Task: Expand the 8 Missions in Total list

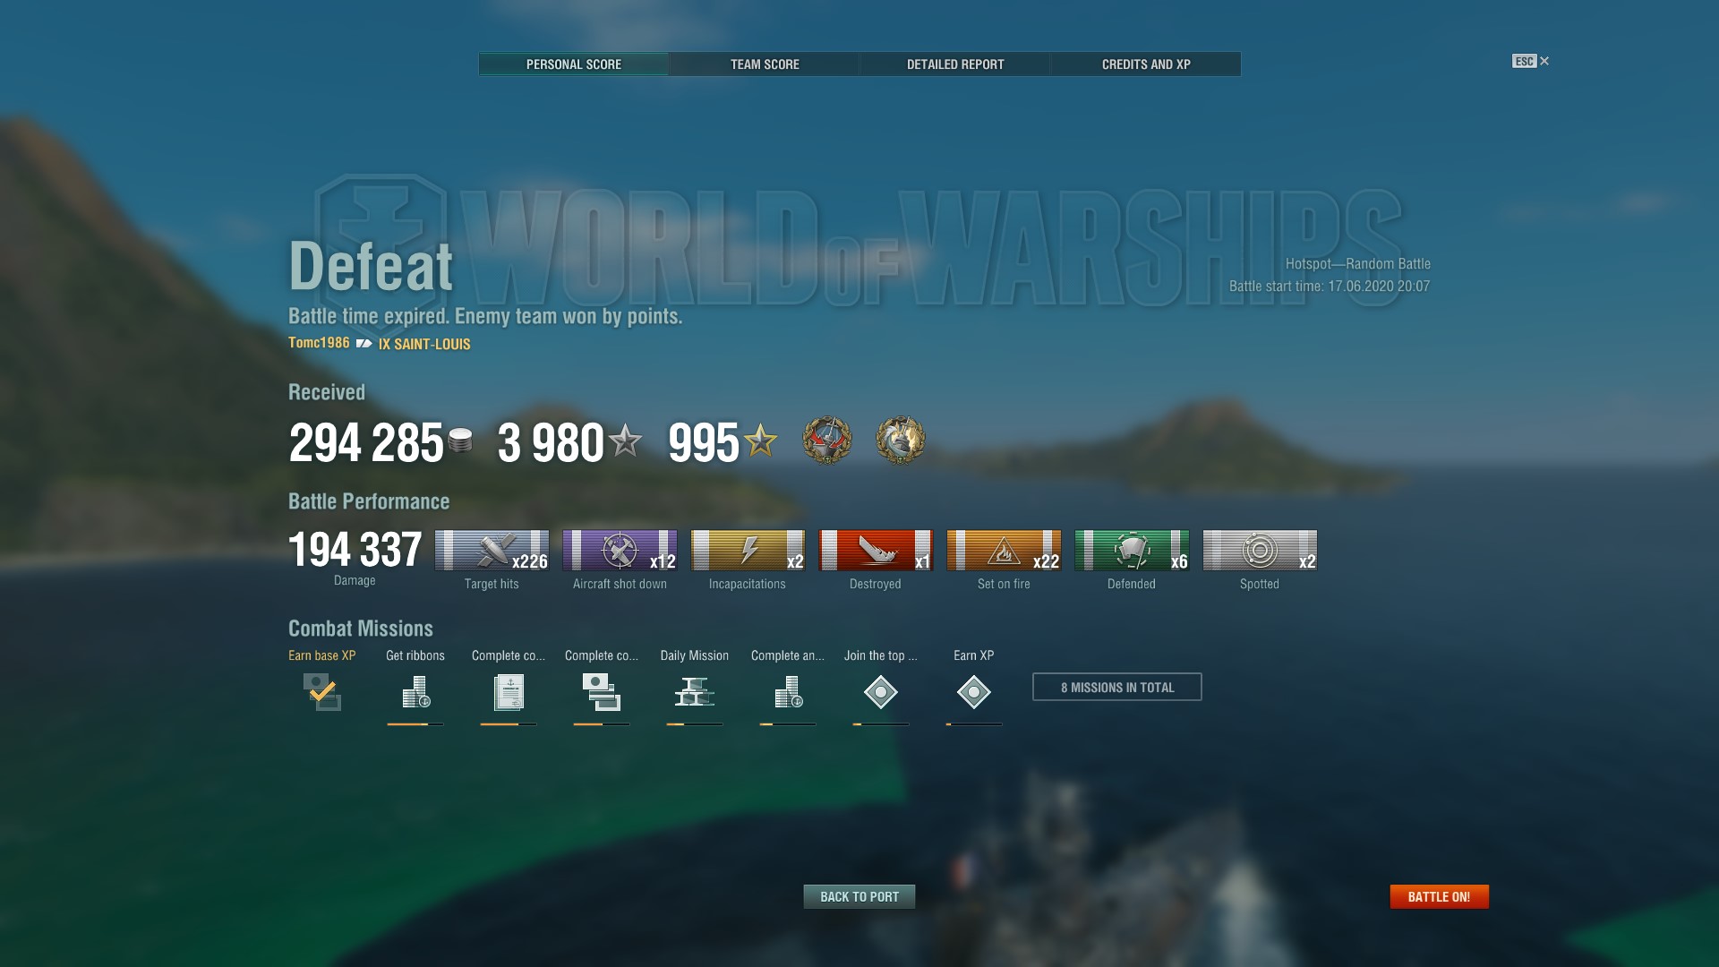Action: point(1117,687)
